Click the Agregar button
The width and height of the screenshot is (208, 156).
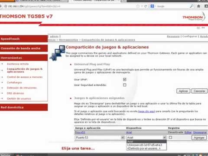[199, 137]
